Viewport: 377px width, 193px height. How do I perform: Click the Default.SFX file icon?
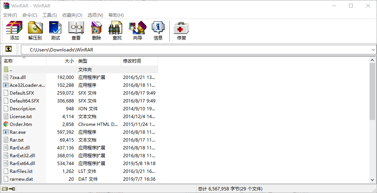click(x=6, y=93)
